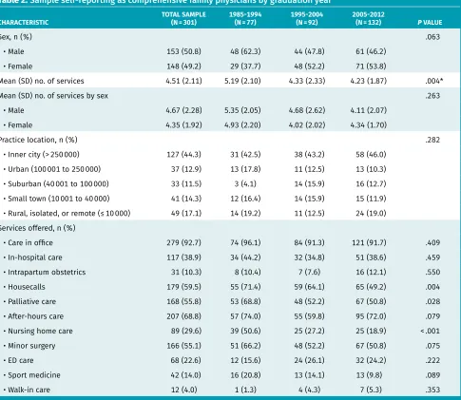Click the 'In-hospital care' row label
The height and width of the screenshot is (400, 461).
coord(35,257)
